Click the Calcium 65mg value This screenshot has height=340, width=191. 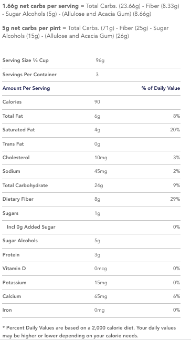[x=101, y=296]
